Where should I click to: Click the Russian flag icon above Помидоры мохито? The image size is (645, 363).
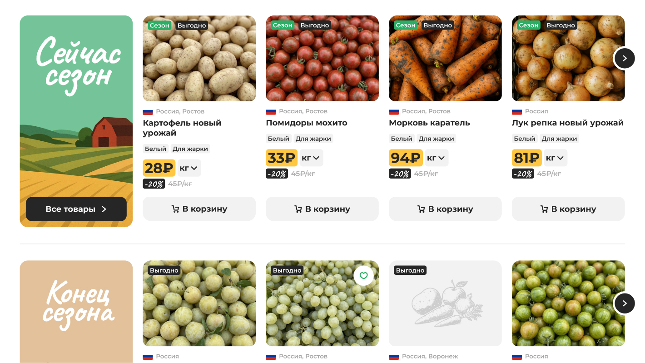[x=271, y=111]
